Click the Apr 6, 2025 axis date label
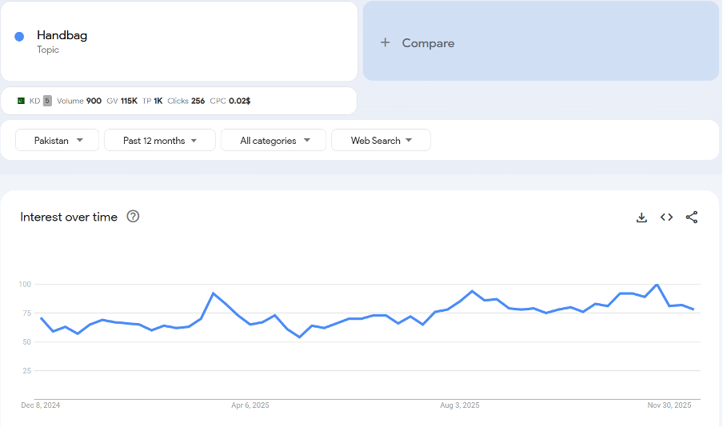The height and width of the screenshot is (427, 723). click(250, 405)
